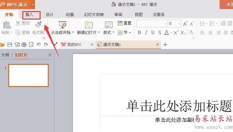Toggle bold formatting

139,32
